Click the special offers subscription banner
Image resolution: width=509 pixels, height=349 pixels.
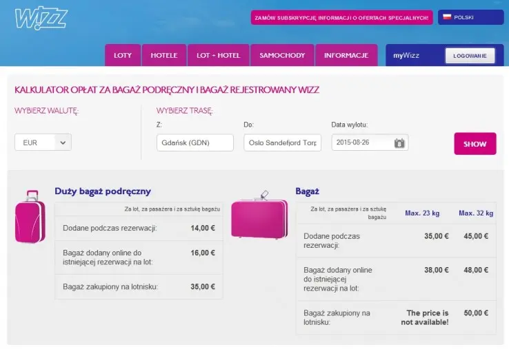(341, 17)
